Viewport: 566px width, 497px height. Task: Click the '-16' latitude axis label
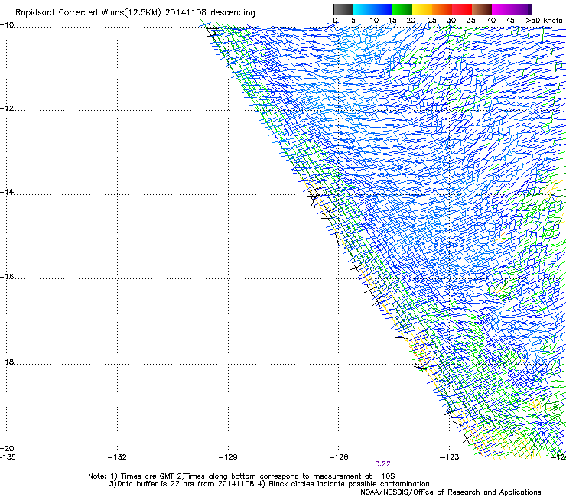pos(7,277)
